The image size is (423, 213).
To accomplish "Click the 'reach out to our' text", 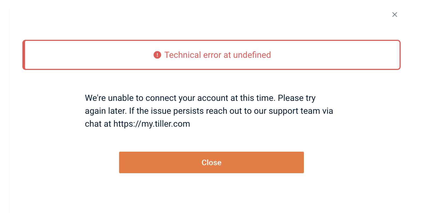I will pyautogui.click(x=236, y=111).
